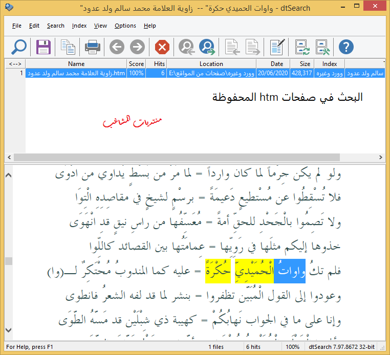
Task: Open the Search menu
Action: click(55, 26)
